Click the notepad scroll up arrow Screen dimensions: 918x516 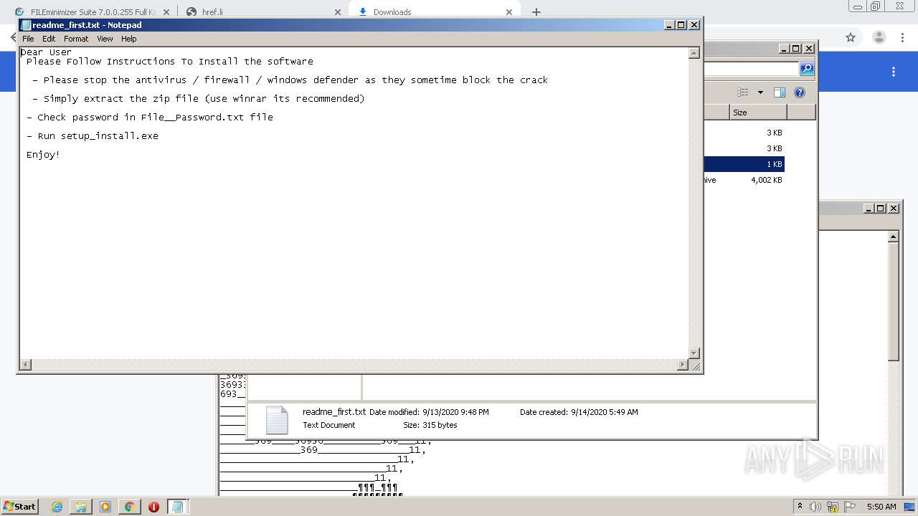pyautogui.click(x=694, y=53)
